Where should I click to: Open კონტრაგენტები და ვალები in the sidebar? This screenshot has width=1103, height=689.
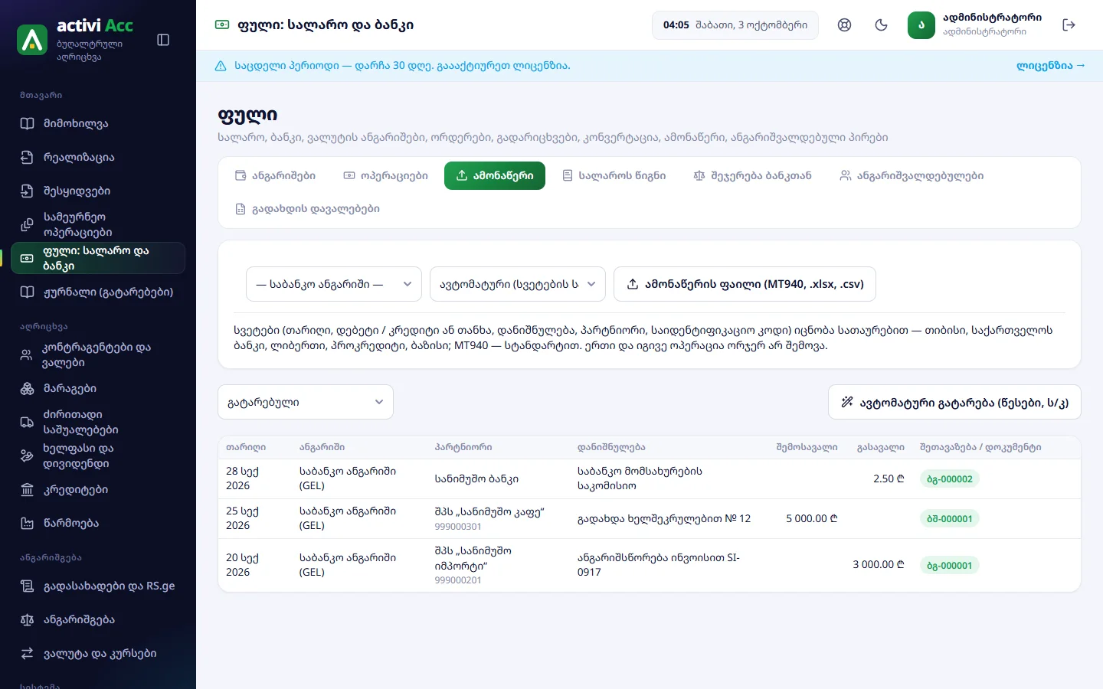(98, 354)
